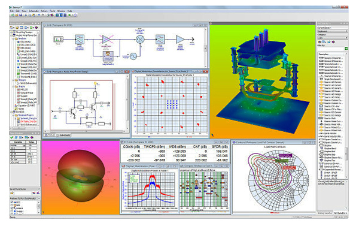Click the green Run simulation arrow in main toolbar
This screenshot has height=226, width=359.
69,15
